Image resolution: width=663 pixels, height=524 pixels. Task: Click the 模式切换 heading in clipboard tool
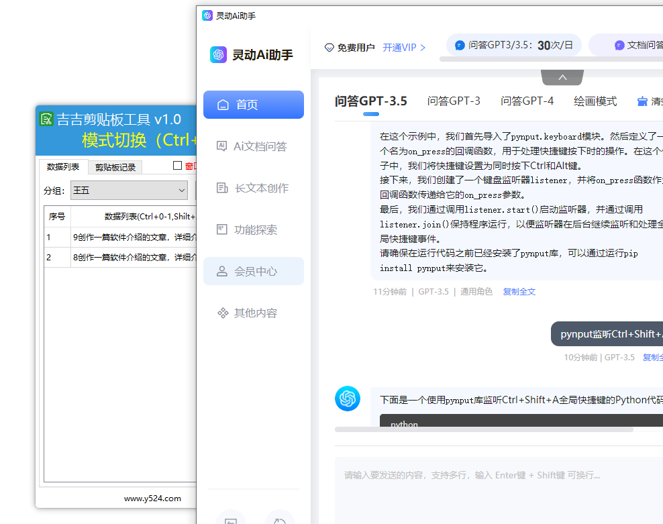point(140,140)
